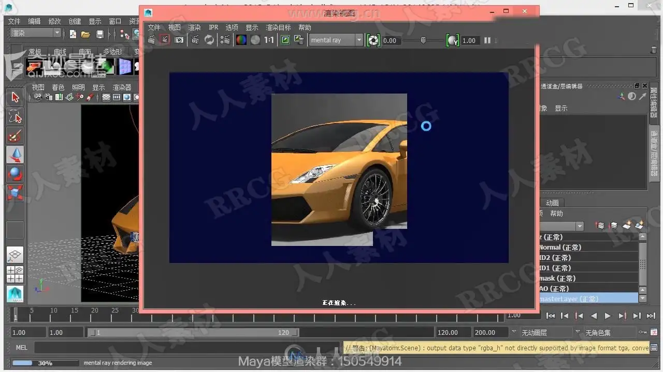Open Maya main 创建 menu

tap(75, 21)
